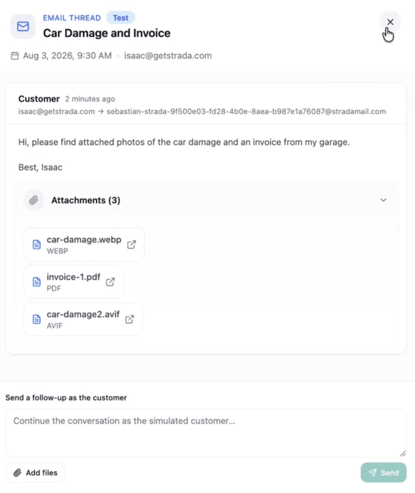Click the email thread envelope icon
This screenshot has height=493, width=415.
coord(23,26)
